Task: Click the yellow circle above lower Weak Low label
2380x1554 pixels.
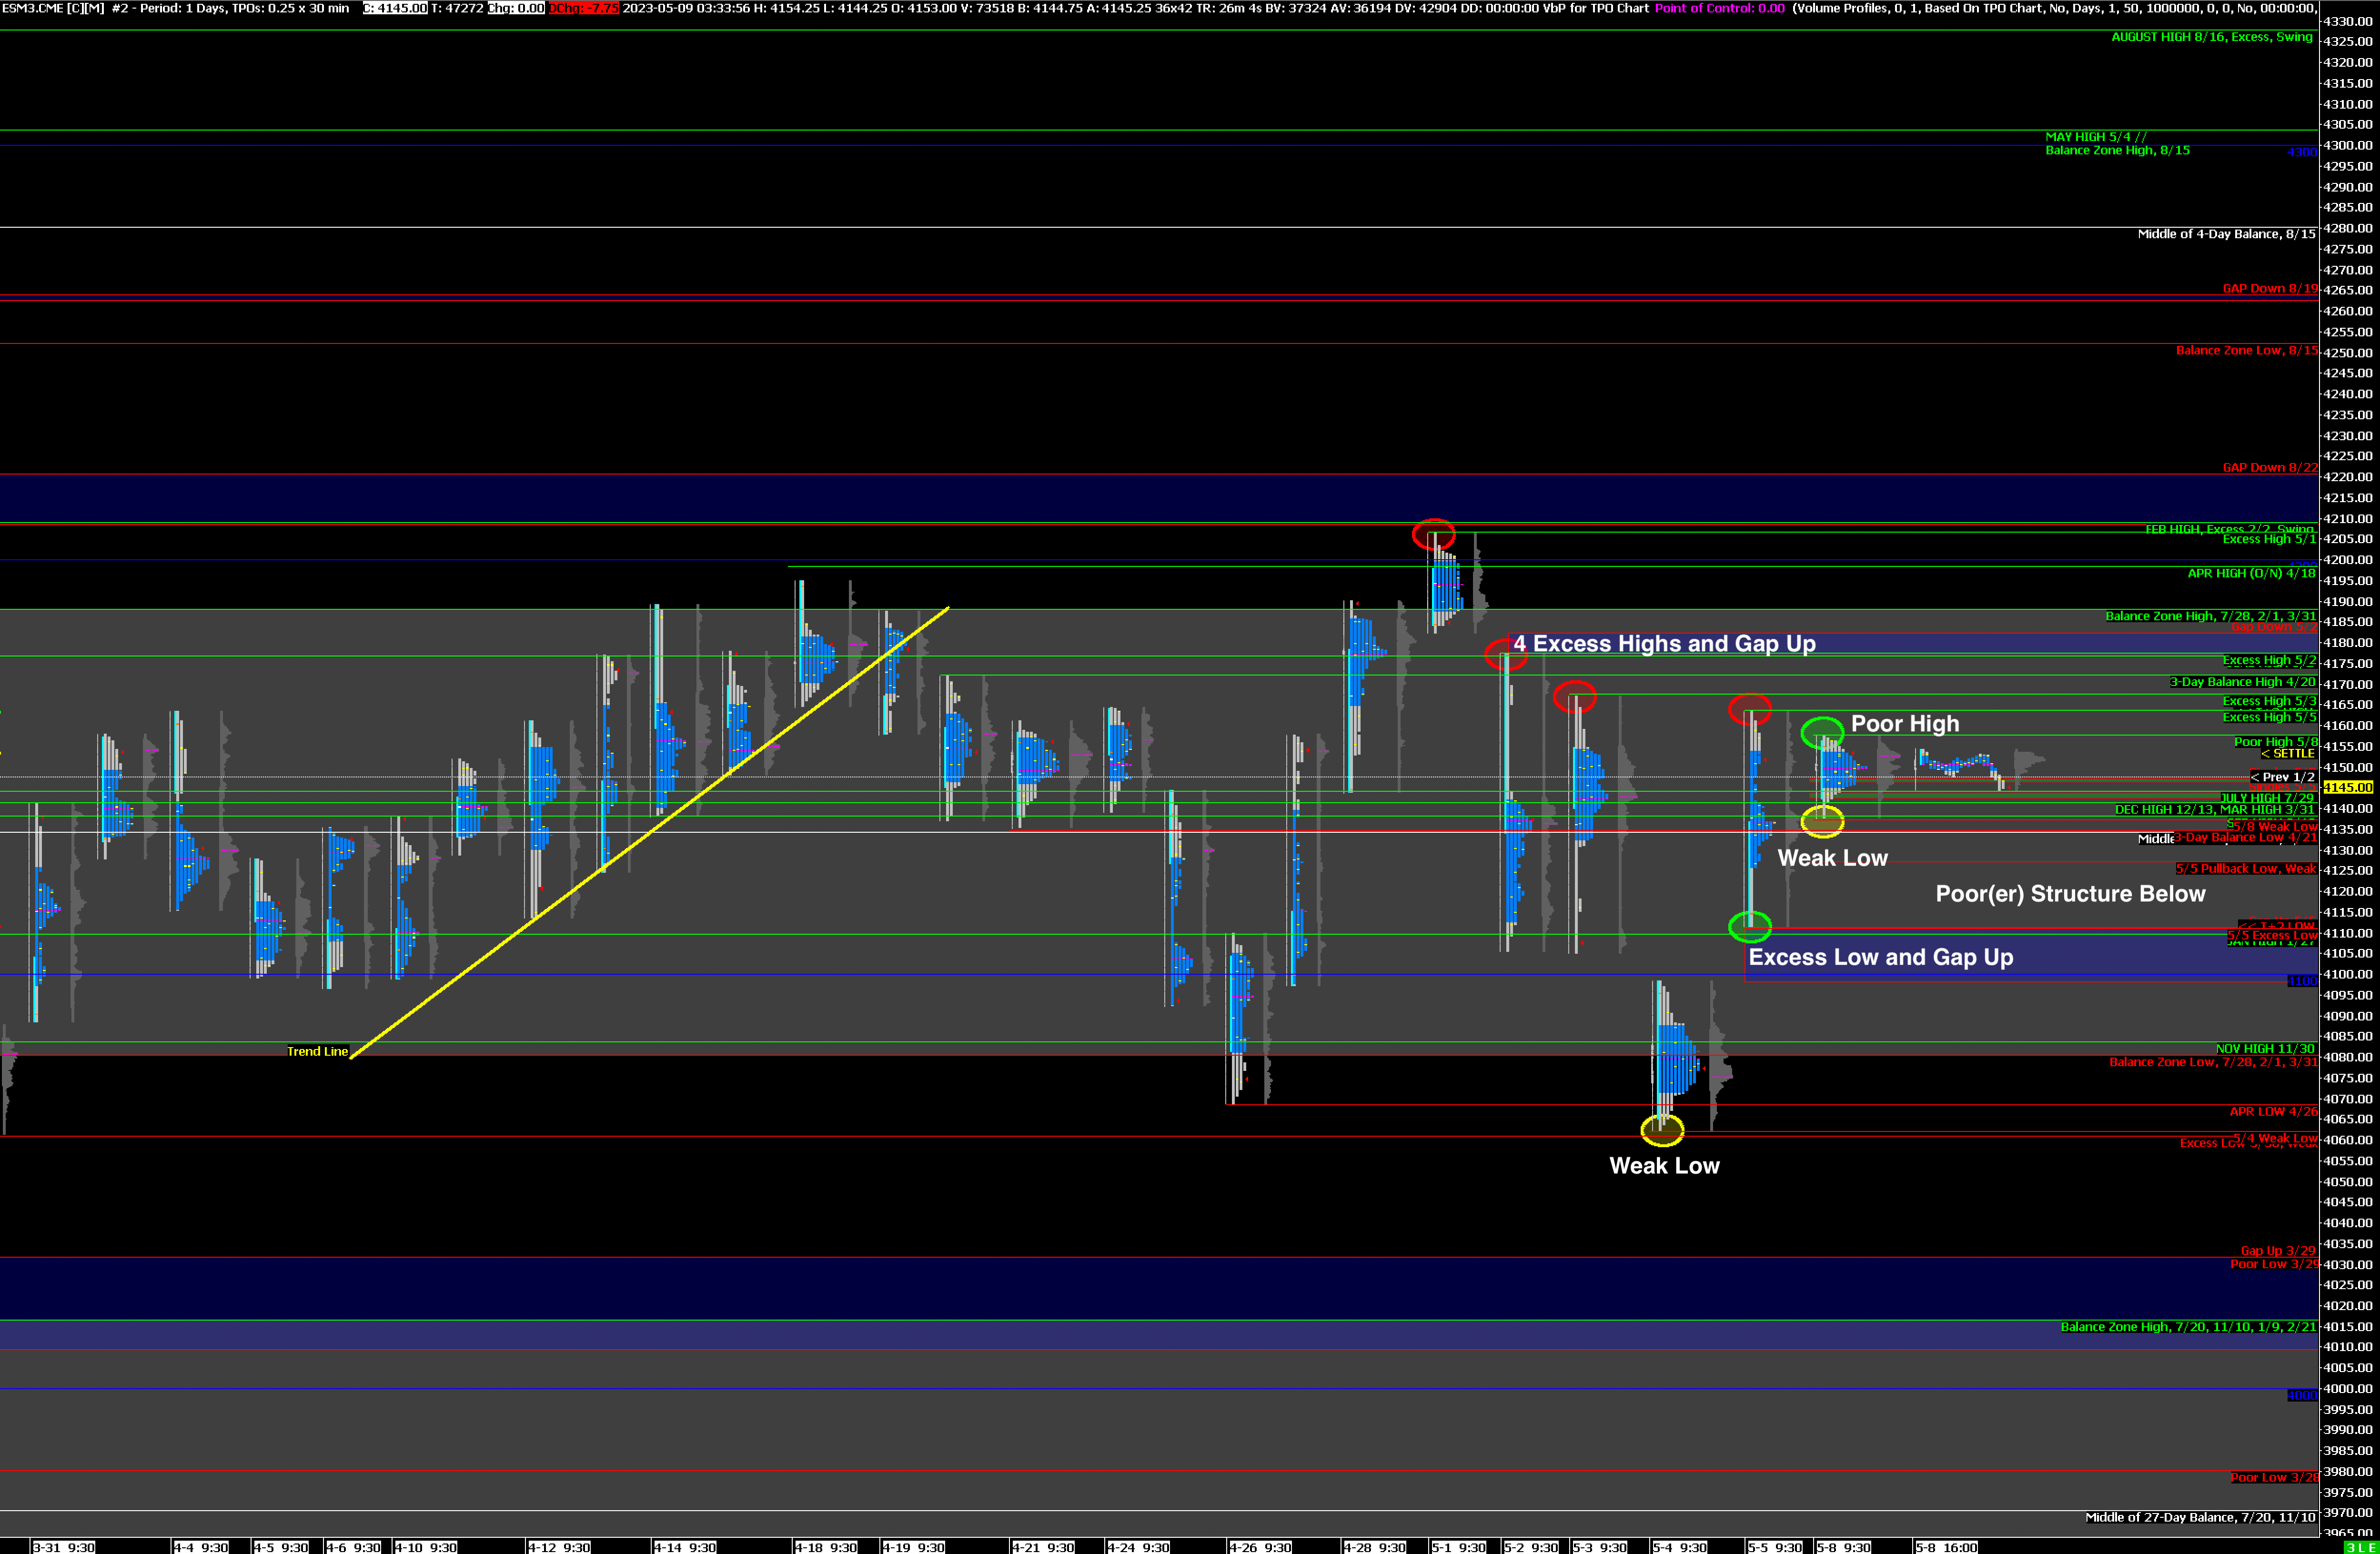Action: [1662, 1130]
